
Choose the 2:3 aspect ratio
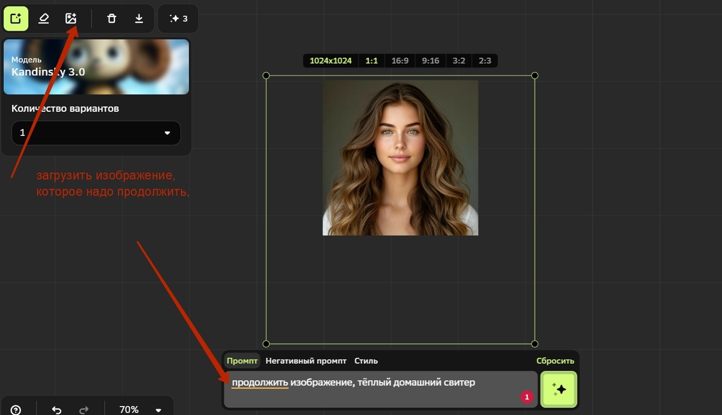tap(485, 61)
